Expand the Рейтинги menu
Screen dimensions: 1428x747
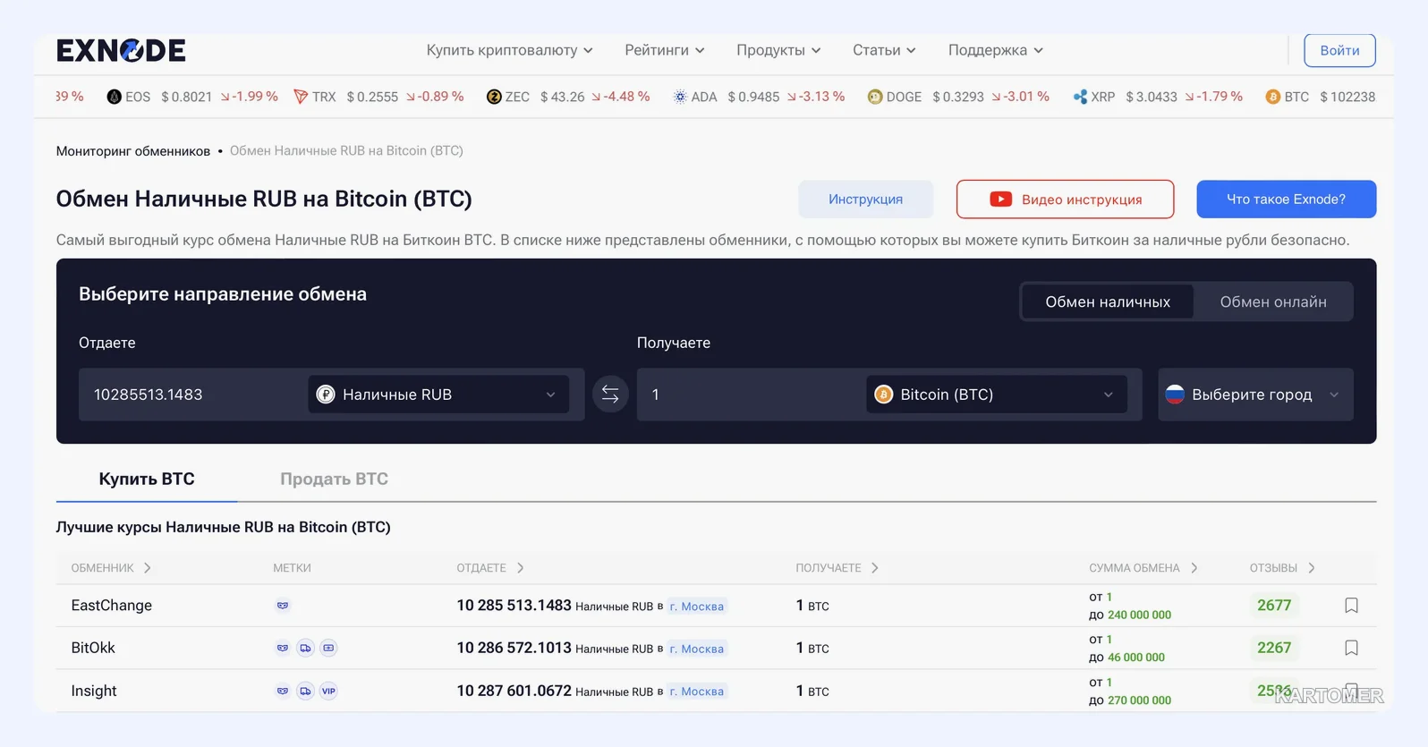click(x=664, y=50)
